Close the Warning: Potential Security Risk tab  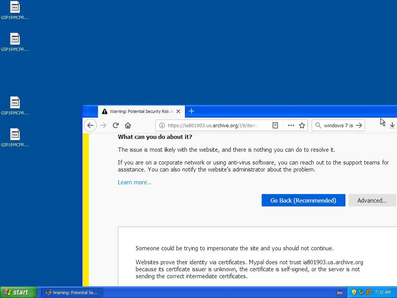click(x=178, y=111)
